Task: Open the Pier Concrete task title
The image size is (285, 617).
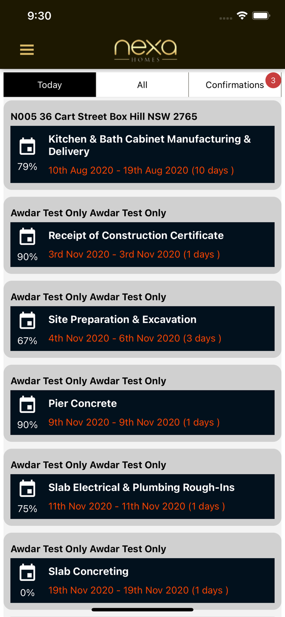Action: pyautogui.click(x=83, y=403)
